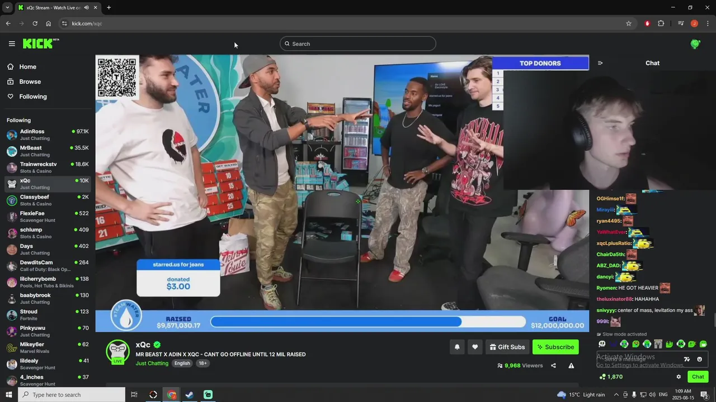Viewport: 716px width, 402px height.
Task: Open Days channel in sidebar
Action: (x=48, y=249)
